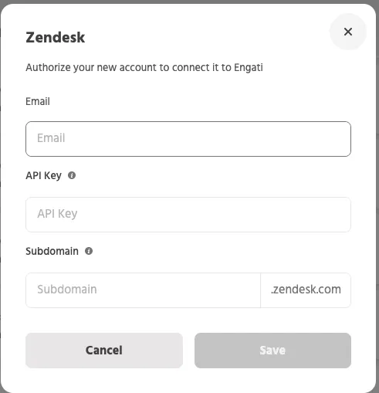The height and width of the screenshot is (393, 379).
Task: Save the Zendesk account details
Action: pos(272,351)
